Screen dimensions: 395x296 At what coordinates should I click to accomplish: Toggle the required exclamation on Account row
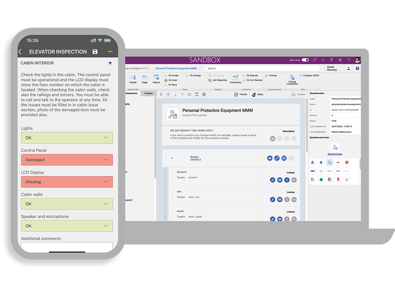pyautogui.click(x=287, y=180)
